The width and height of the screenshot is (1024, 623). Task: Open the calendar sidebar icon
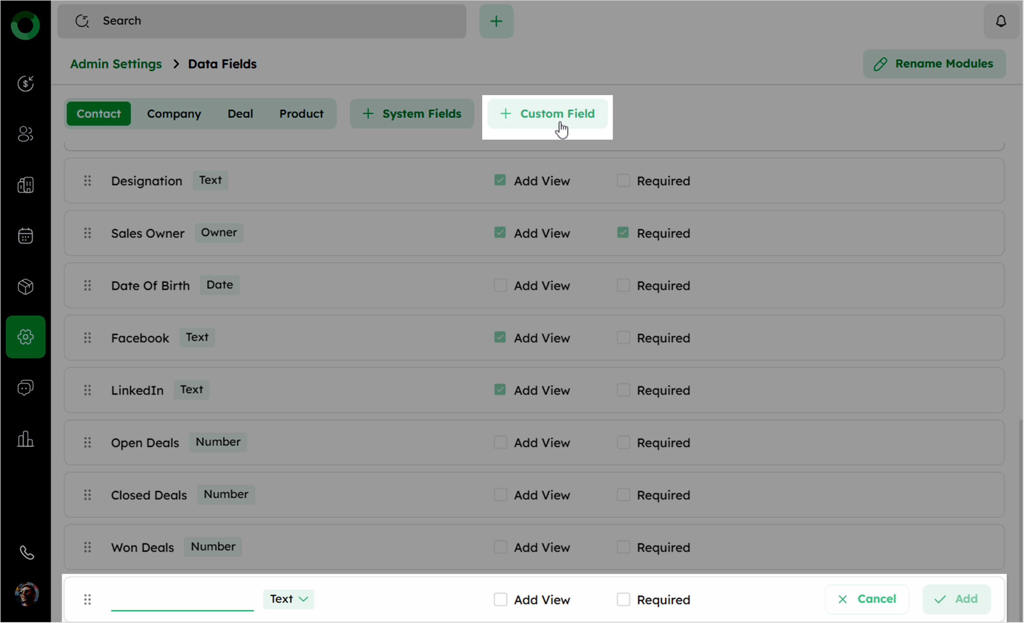pos(25,236)
